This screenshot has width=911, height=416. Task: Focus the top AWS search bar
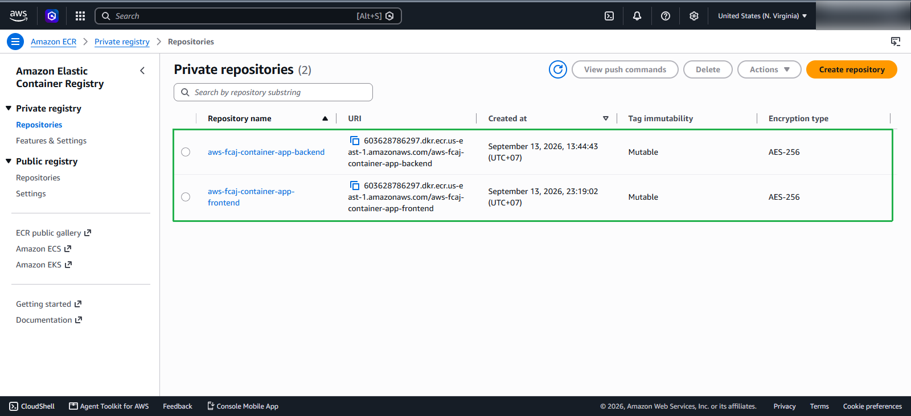[248, 16]
